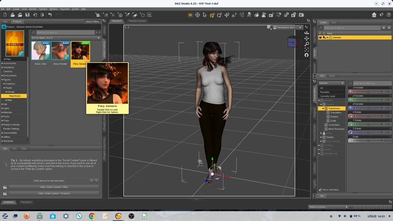
Task: Toggle selectability arrow for Genesis node
Action: (x=324, y=37)
